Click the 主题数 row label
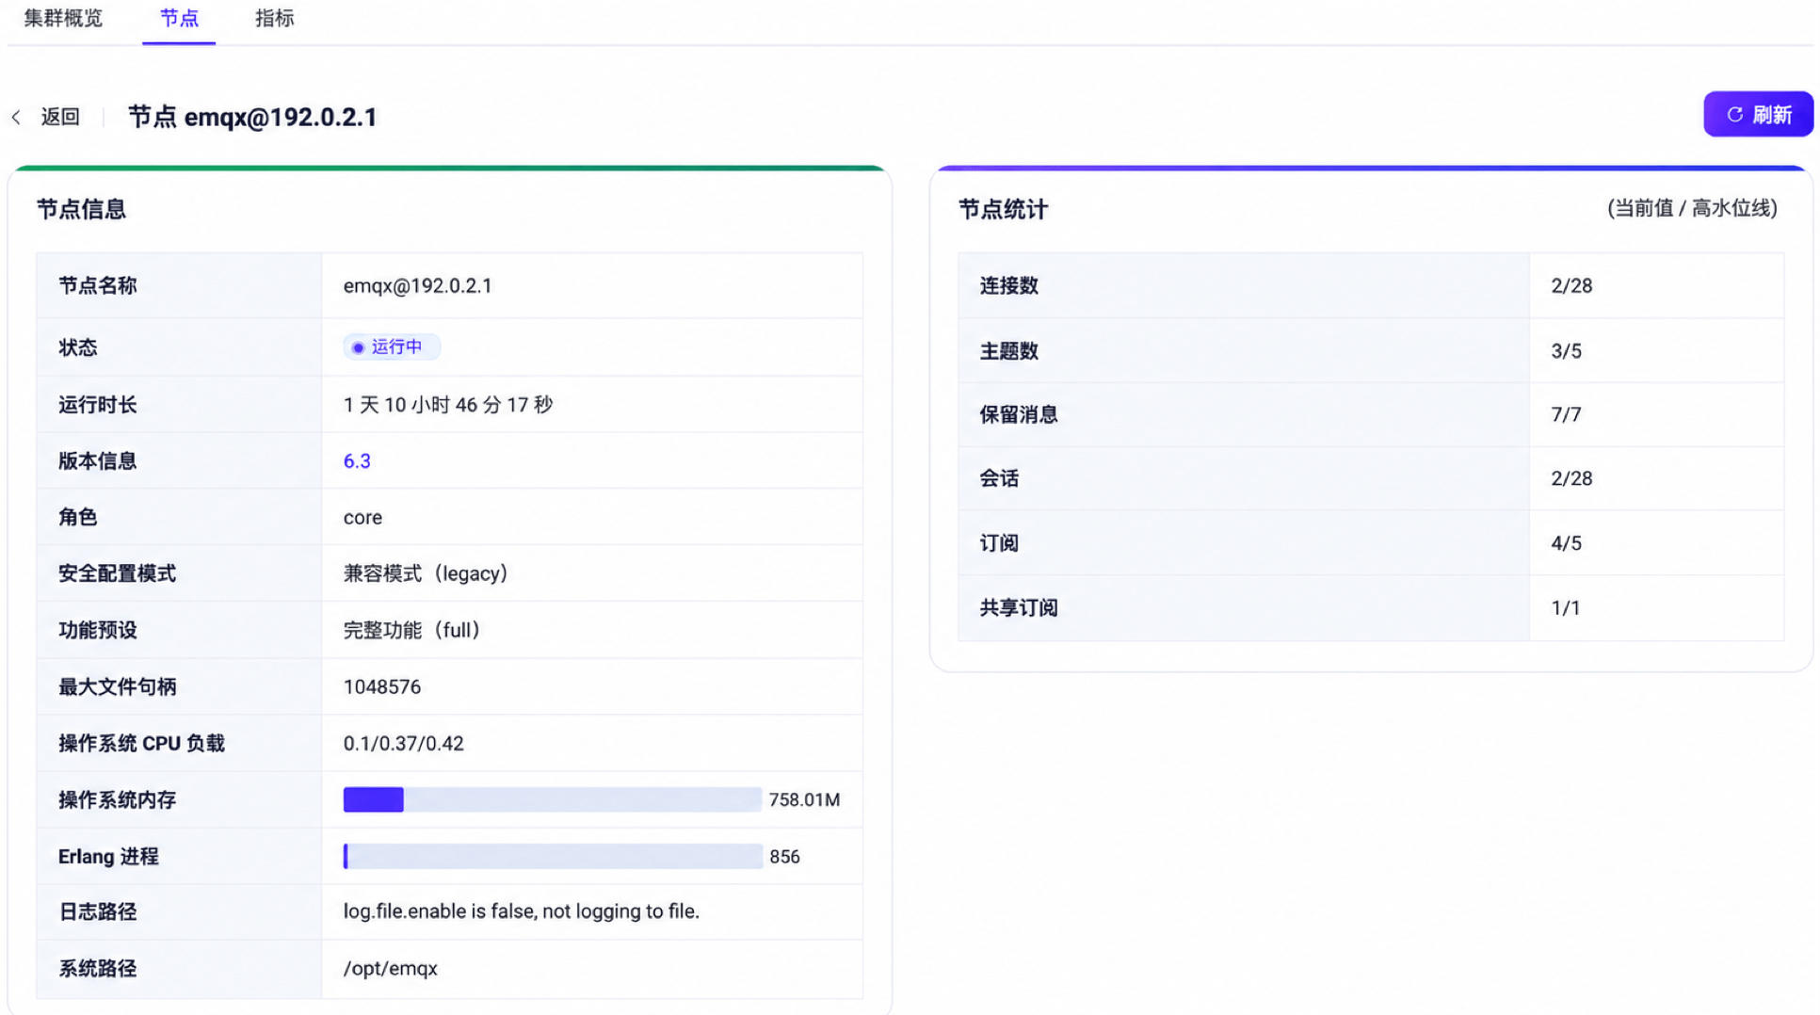 (x=1008, y=351)
